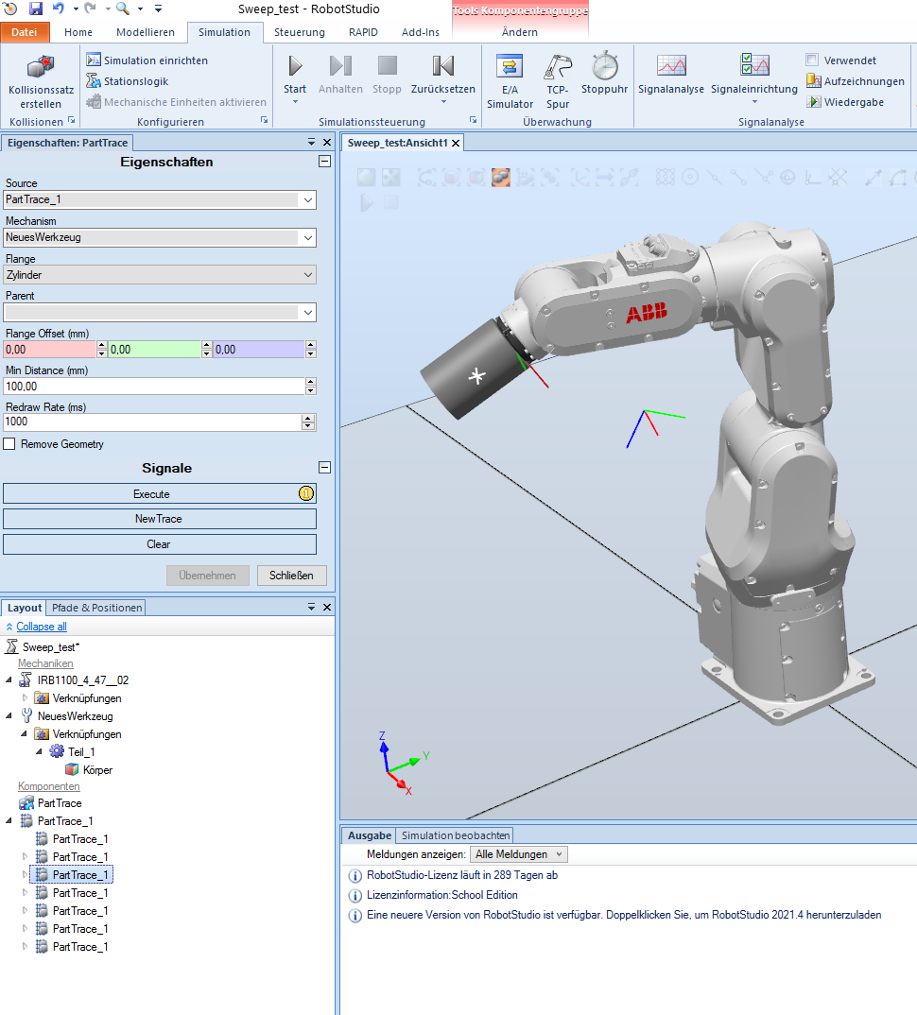Screen dimensions: 917x1015
Task: Switch to the RAPID ribbon tab
Action: [x=363, y=32]
